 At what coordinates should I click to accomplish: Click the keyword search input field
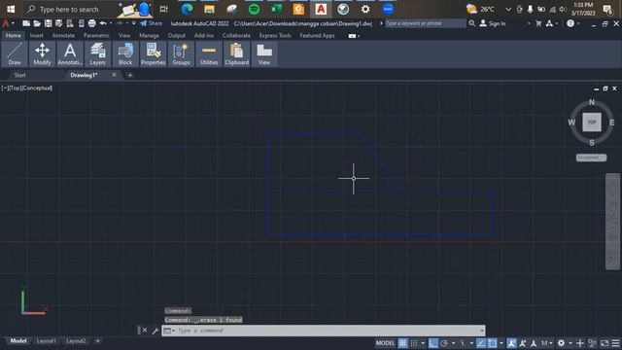[x=426, y=23]
